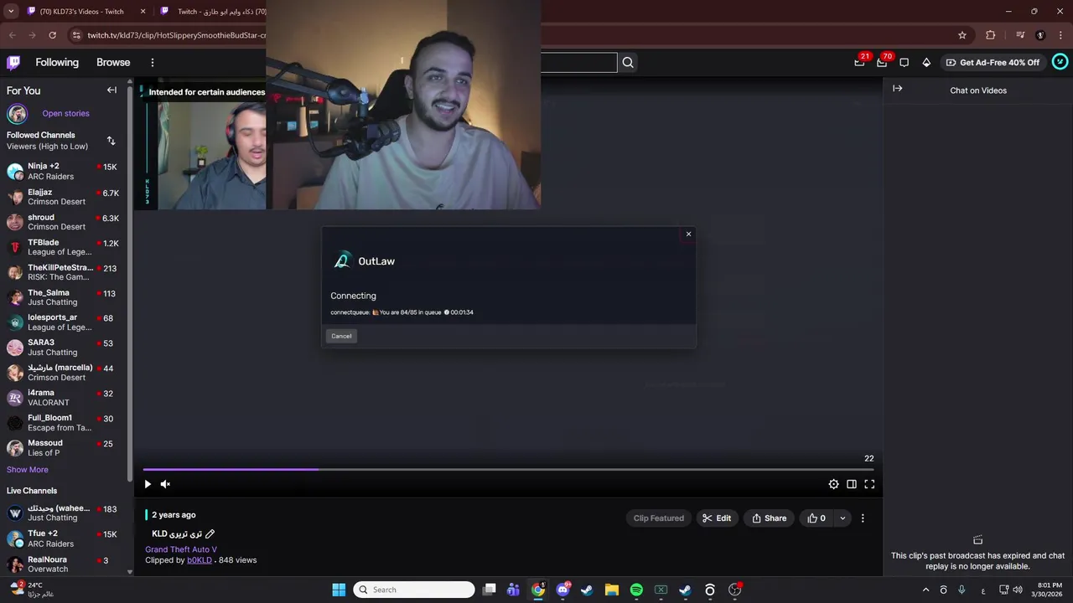Screen dimensions: 1073x603
Task: Seek on the clip progress bar
Action: [x=508, y=470]
